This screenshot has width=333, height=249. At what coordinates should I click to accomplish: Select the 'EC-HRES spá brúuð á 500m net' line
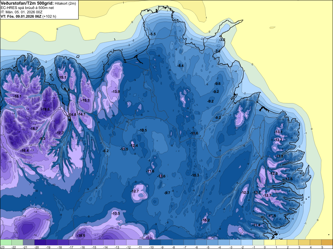27,8
